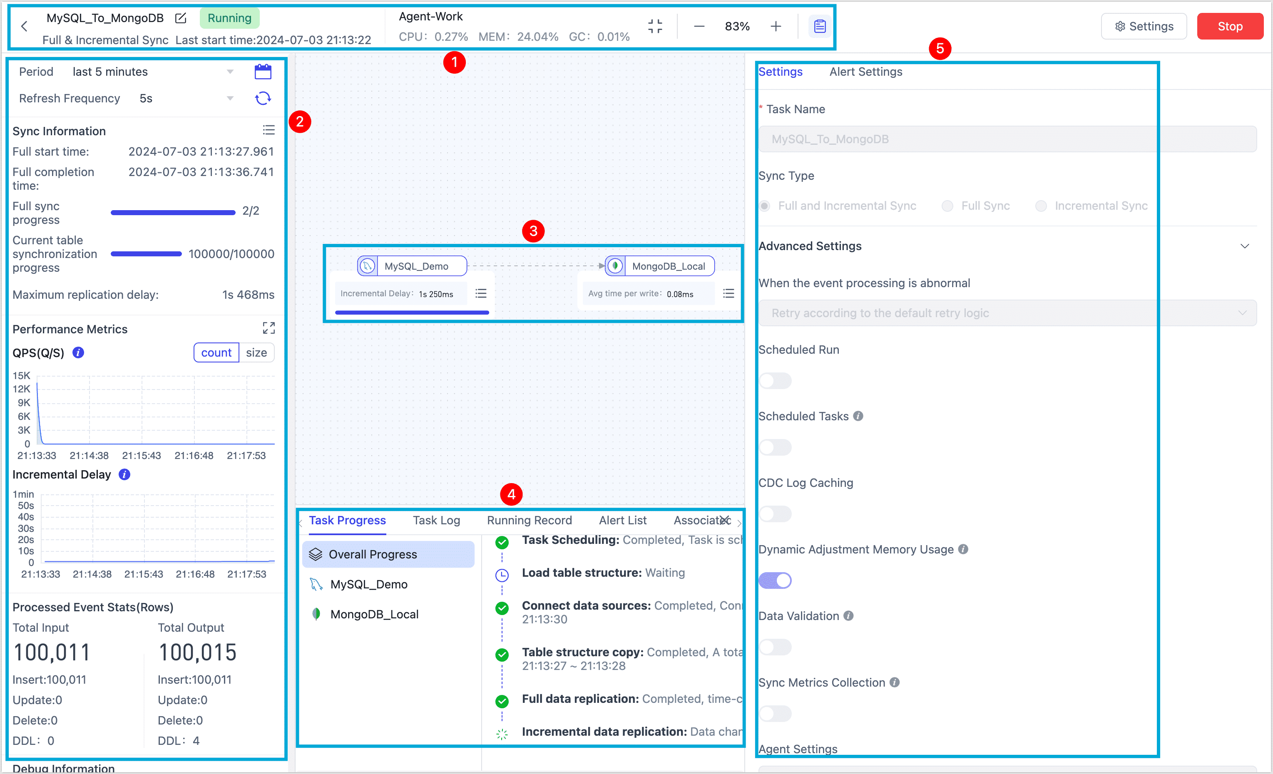This screenshot has width=1273, height=774.
Task: Switch to the Alert Settings tab
Action: 865,72
